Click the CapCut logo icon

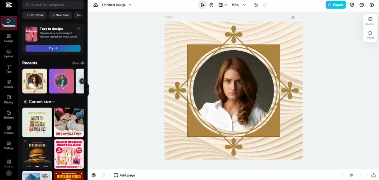tap(9, 5)
